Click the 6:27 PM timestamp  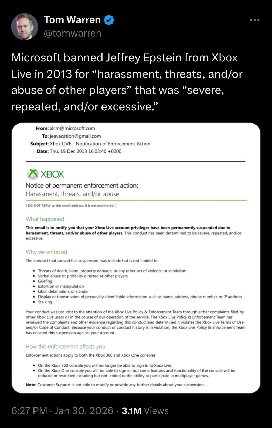click(29, 411)
